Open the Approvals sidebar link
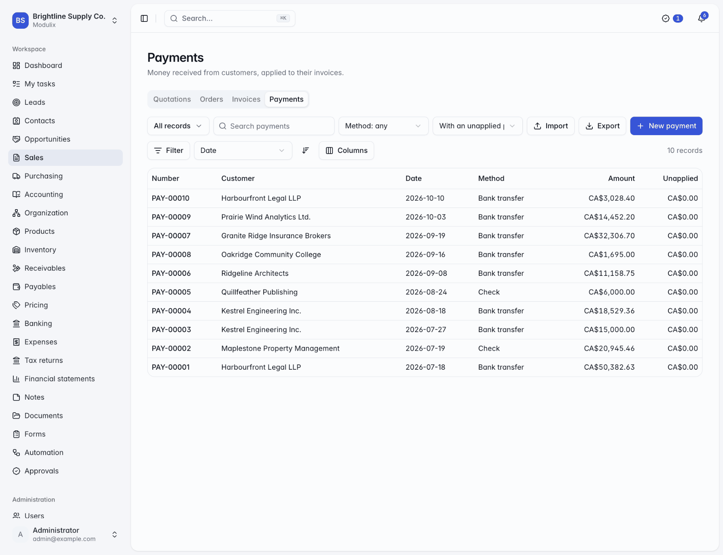This screenshot has height=555, width=723. (x=66, y=471)
